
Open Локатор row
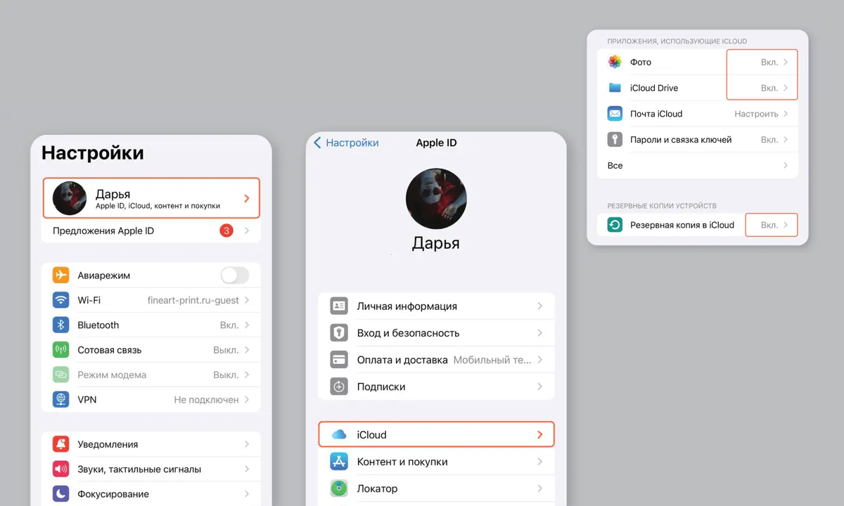coord(436,488)
